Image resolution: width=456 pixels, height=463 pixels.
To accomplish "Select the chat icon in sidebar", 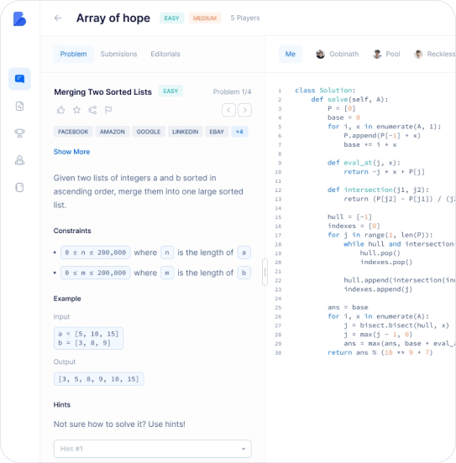I will pyautogui.click(x=20, y=79).
